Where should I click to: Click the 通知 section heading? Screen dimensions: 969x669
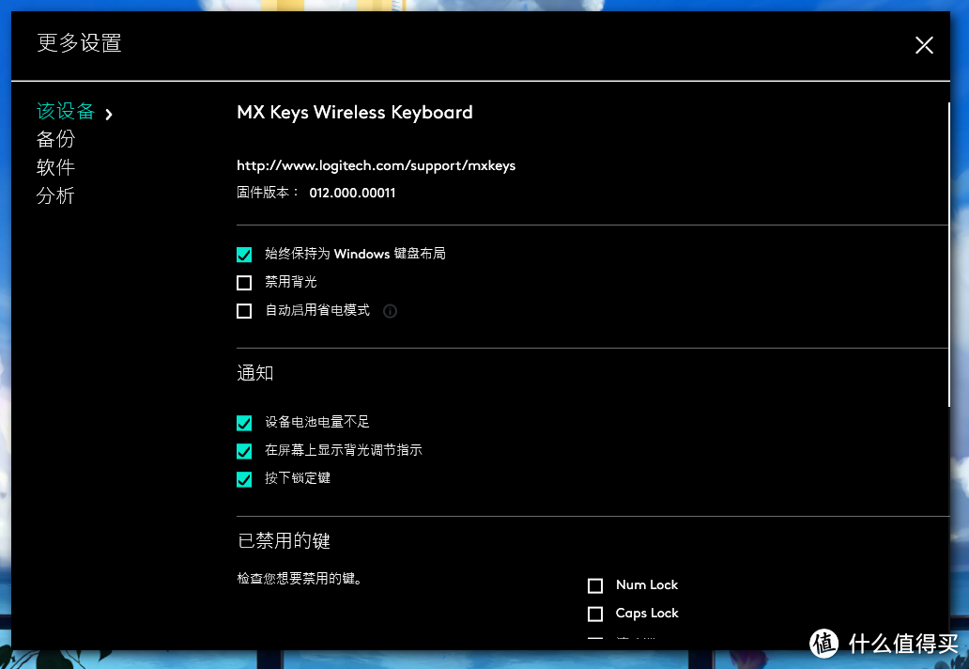click(255, 373)
